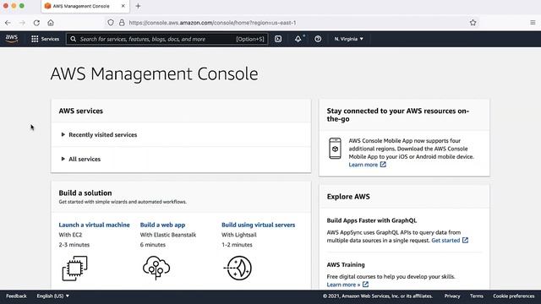Click the 'Explore AWS' heading
This screenshot has height=304, width=541.
point(348,197)
